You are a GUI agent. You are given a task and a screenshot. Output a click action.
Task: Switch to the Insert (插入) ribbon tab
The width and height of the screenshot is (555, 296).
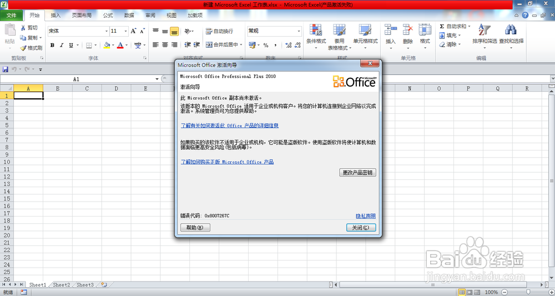click(x=56, y=15)
